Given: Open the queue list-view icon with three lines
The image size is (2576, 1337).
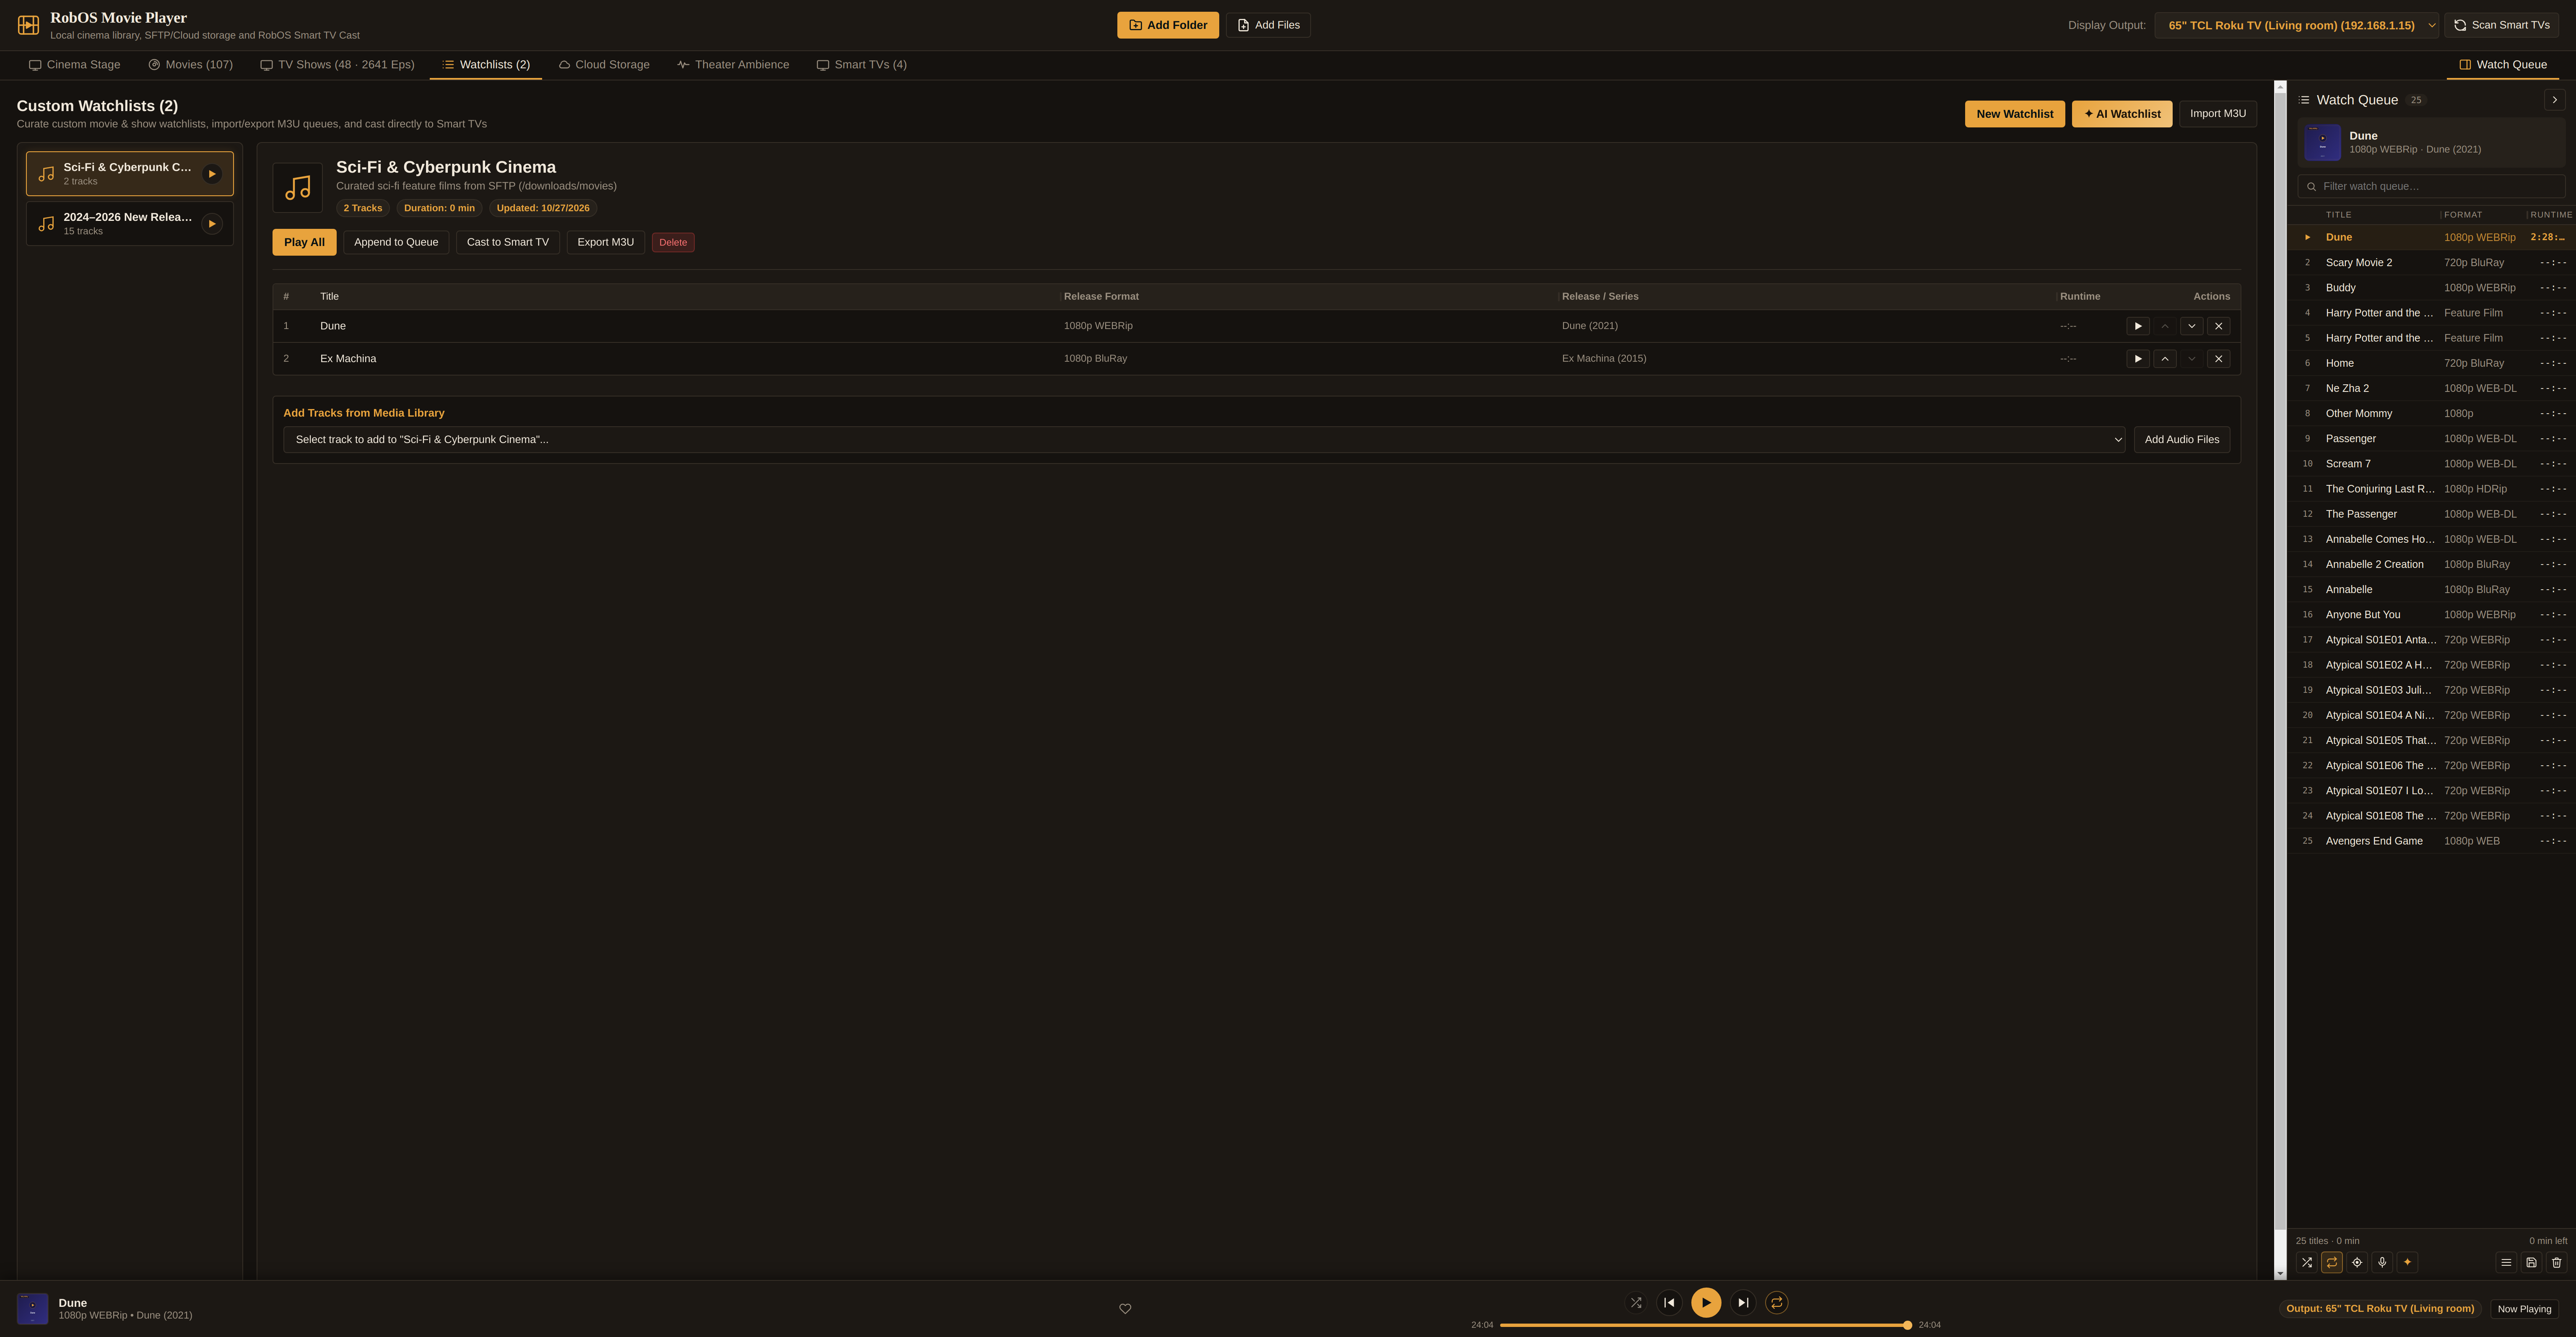Looking at the screenshot, I should click(2506, 1262).
